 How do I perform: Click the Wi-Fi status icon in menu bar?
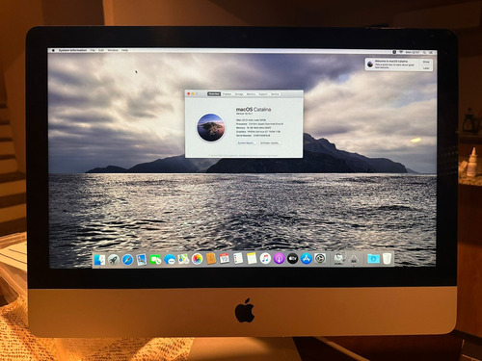pyautogui.click(x=401, y=52)
